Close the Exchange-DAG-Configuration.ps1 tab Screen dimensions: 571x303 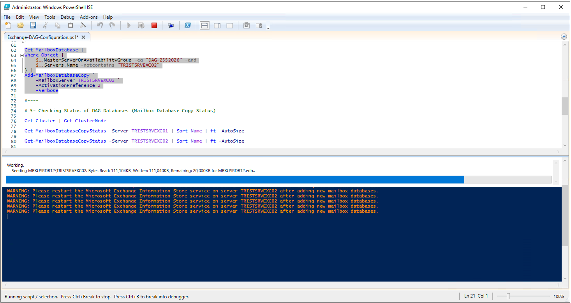click(x=84, y=37)
